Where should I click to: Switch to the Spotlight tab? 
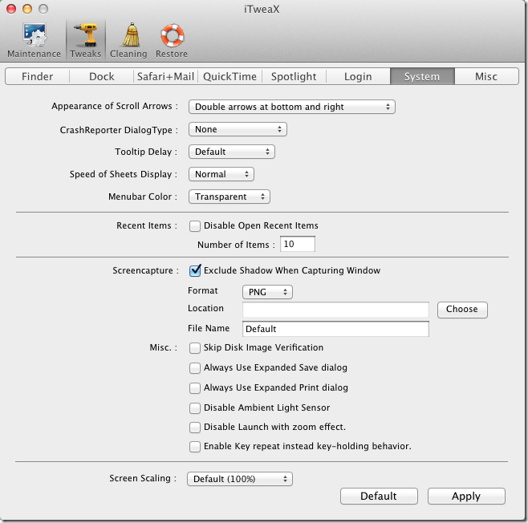click(294, 76)
